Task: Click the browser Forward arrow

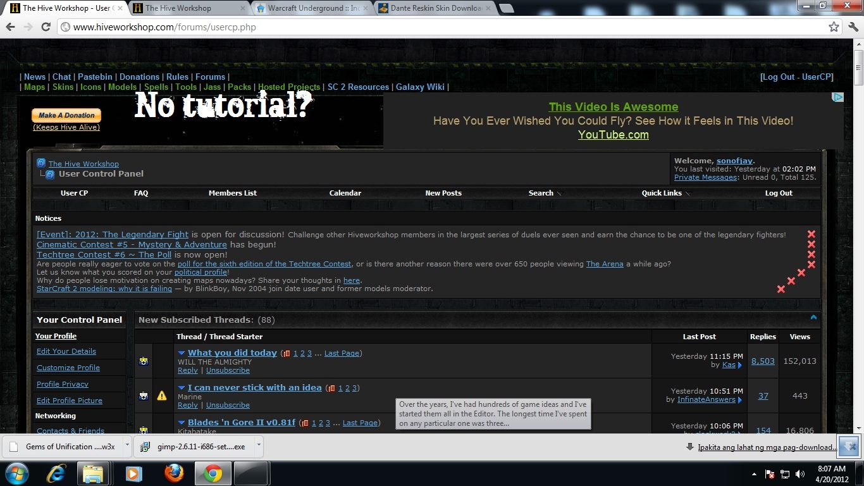Action: coord(28,27)
